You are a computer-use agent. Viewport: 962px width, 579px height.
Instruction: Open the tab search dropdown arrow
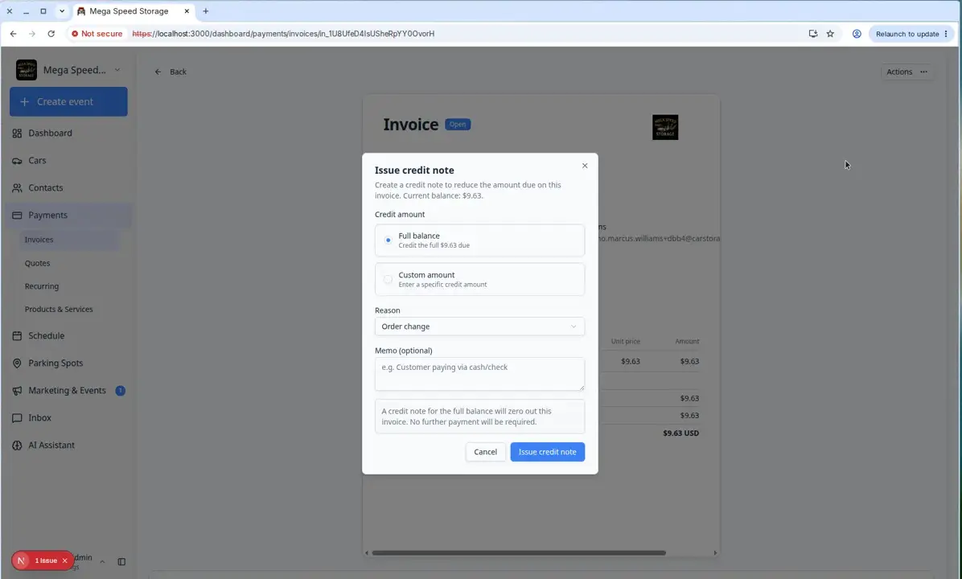point(62,11)
